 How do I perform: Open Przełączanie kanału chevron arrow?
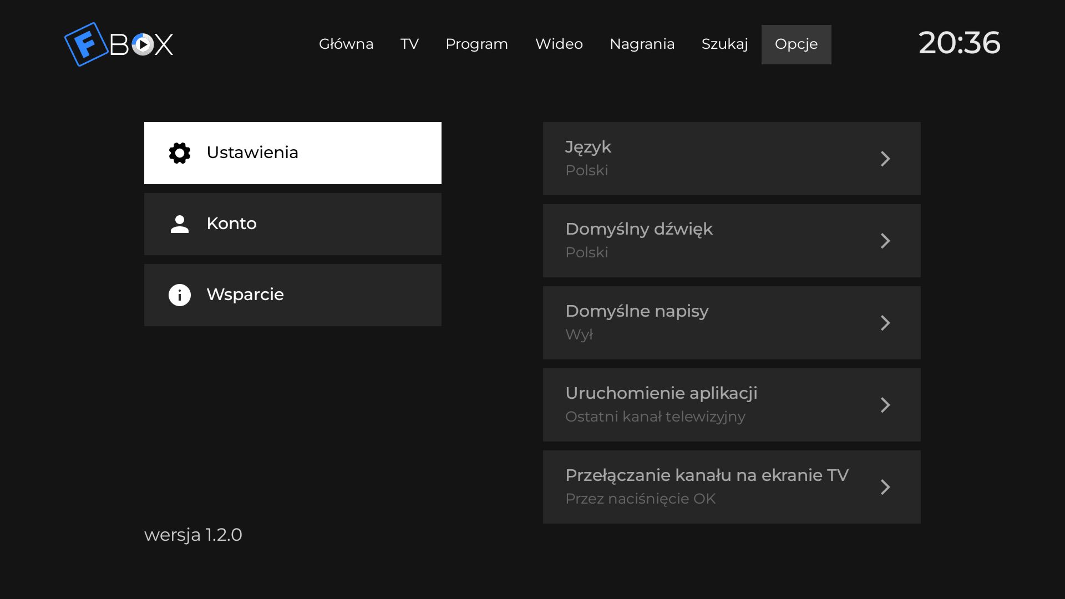pyautogui.click(x=885, y=487)
